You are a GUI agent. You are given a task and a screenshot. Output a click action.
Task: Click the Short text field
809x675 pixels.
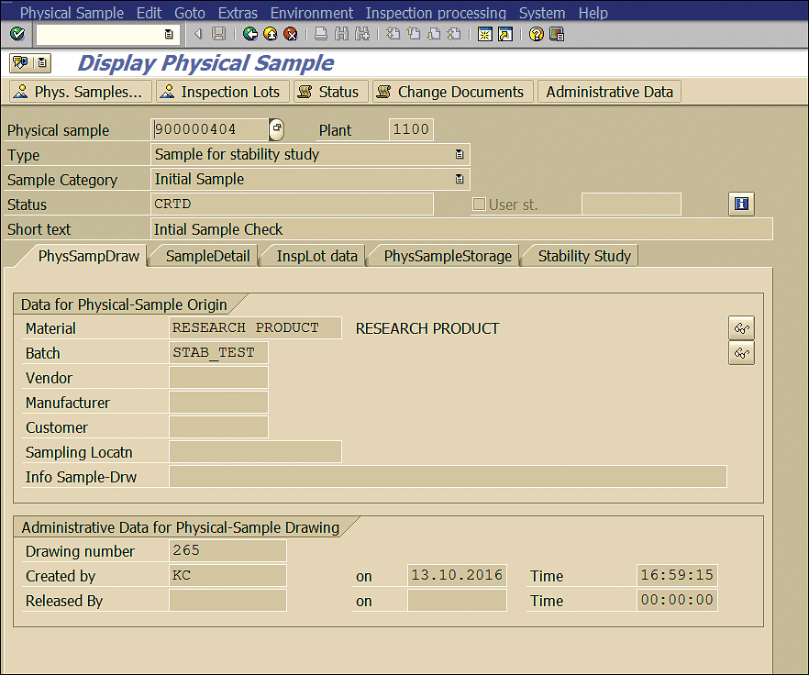tap(461, 229)
